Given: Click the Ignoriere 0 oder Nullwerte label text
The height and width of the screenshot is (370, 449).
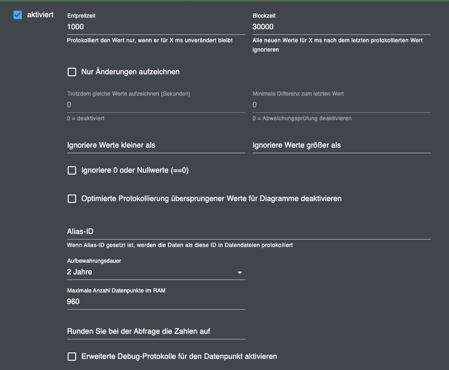Looking at the screenshot, I should (135, 170).
